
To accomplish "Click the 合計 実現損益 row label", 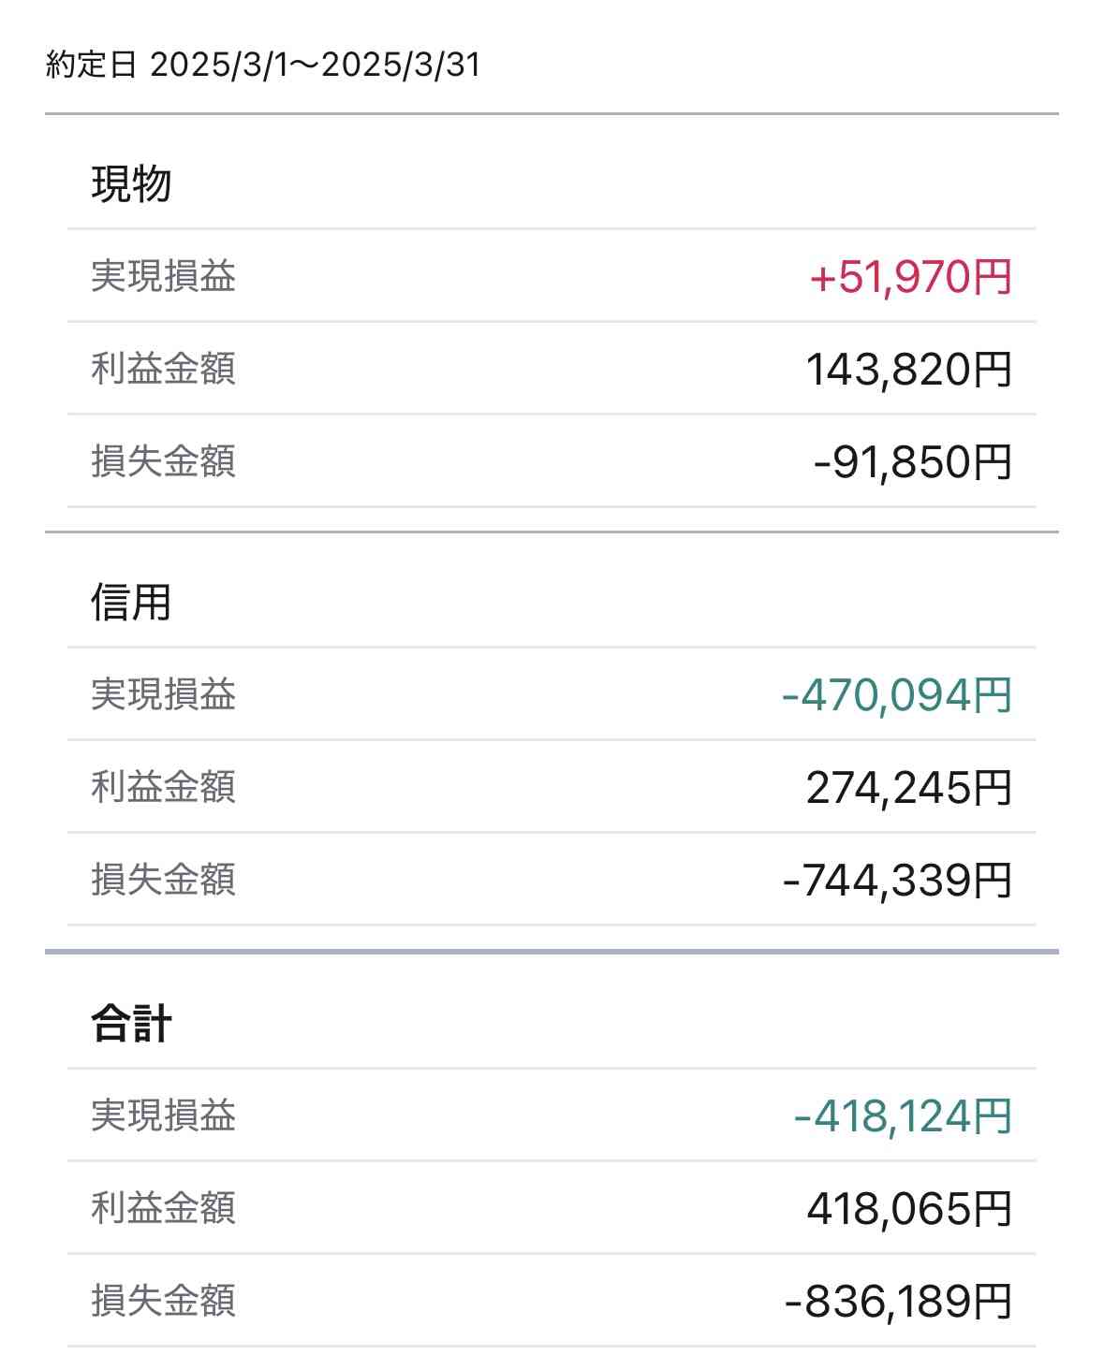I will [x=163, y=1115].
